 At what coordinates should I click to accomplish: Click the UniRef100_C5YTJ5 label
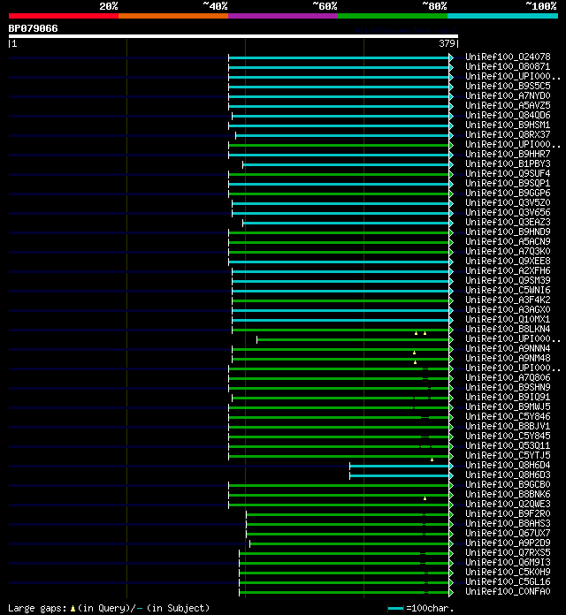pyautogui.click(x=508, y=456)
